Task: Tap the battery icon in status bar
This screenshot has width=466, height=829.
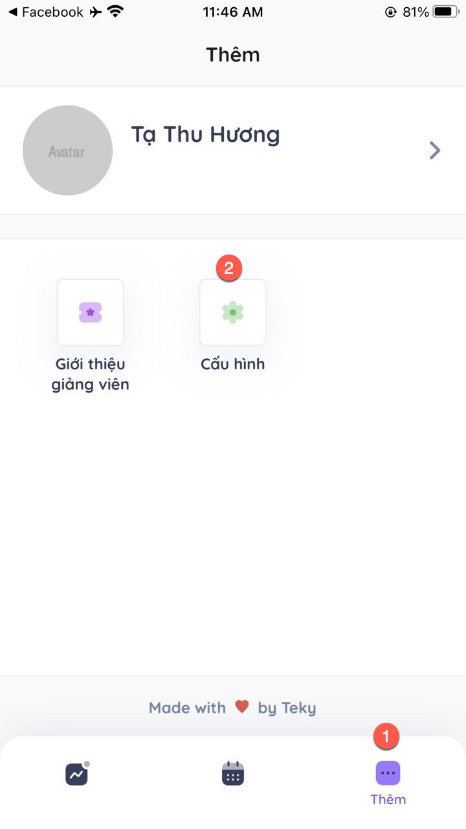Action: [445, 12]
